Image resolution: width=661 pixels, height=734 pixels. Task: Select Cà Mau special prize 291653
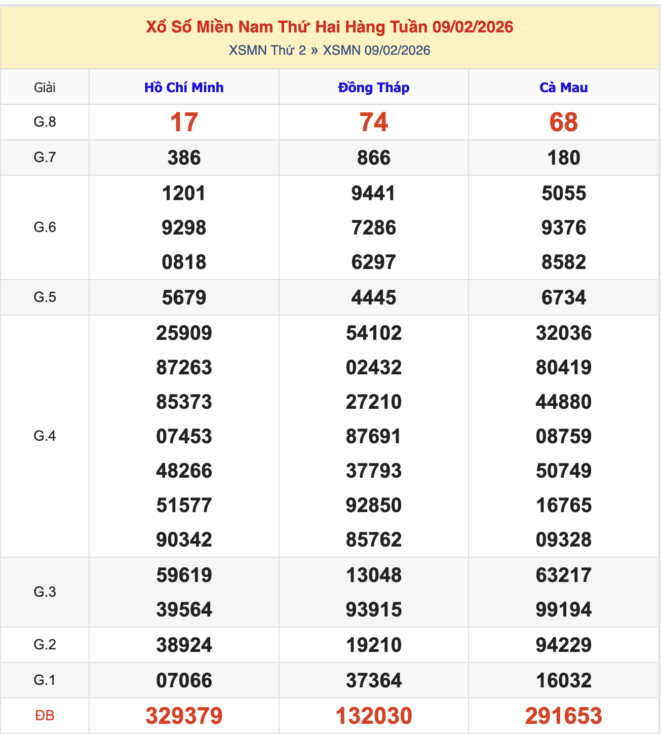[563, 716]
